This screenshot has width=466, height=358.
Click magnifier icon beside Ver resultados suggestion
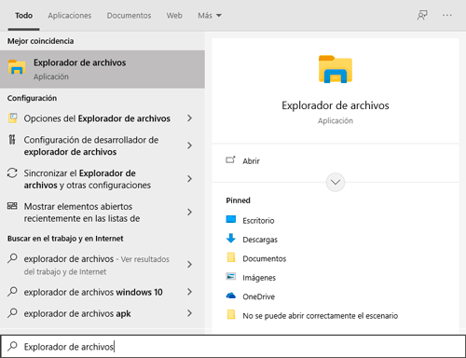coord(12,258)
